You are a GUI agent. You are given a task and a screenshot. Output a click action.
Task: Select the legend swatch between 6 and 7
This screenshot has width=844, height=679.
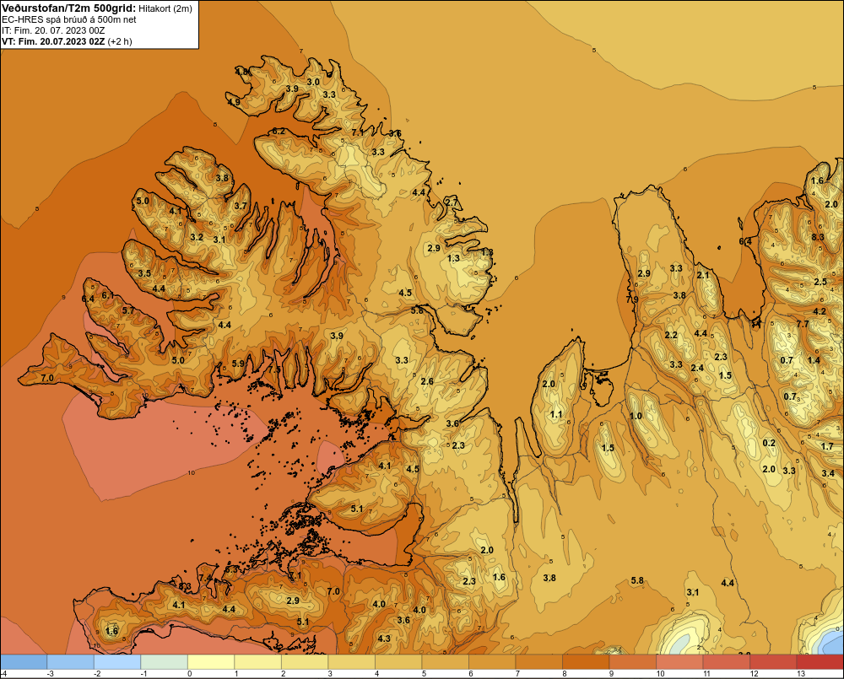(x=492, y=662)
